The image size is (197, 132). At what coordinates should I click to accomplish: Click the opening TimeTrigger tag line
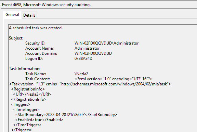coord(26,110)
